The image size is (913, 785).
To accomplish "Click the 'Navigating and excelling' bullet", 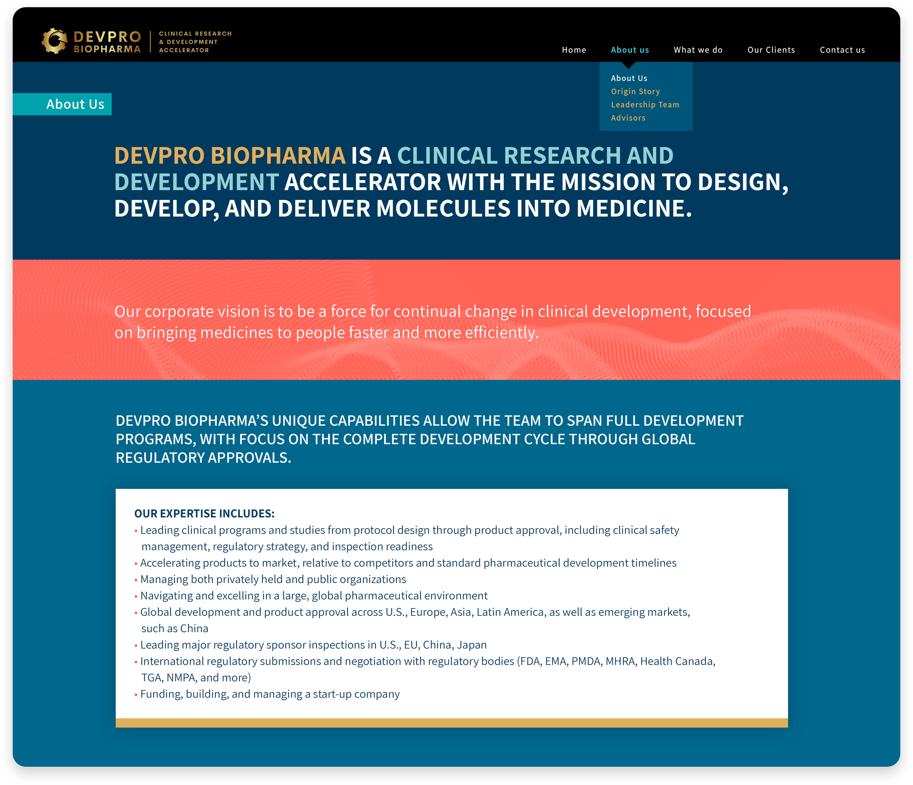I will coord(311,595).
